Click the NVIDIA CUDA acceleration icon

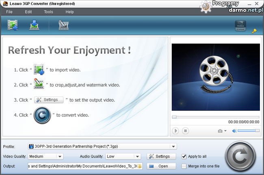coord(240,27)
